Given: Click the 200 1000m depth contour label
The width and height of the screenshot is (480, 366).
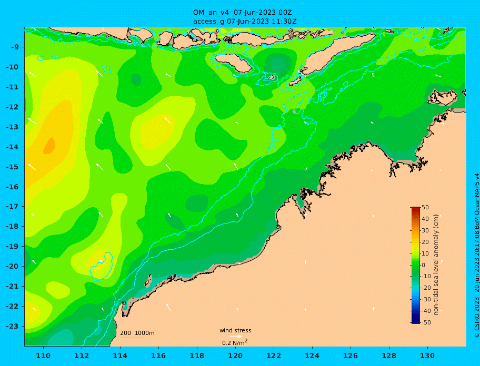Looking at the screenshot, I should [x=137, y=333].
